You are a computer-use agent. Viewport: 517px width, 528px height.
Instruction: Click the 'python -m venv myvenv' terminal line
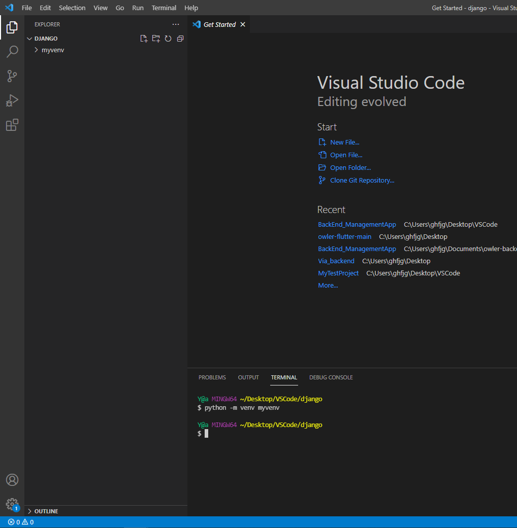[238, 408]
